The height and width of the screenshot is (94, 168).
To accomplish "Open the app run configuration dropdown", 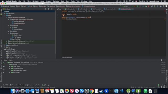I will [127, 6].
